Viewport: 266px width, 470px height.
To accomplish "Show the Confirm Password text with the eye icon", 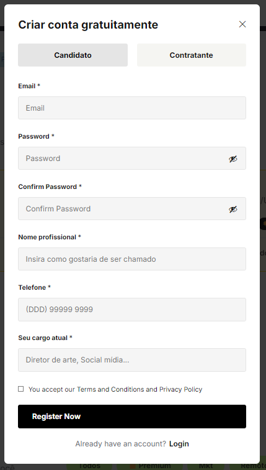I will point(233,210).
